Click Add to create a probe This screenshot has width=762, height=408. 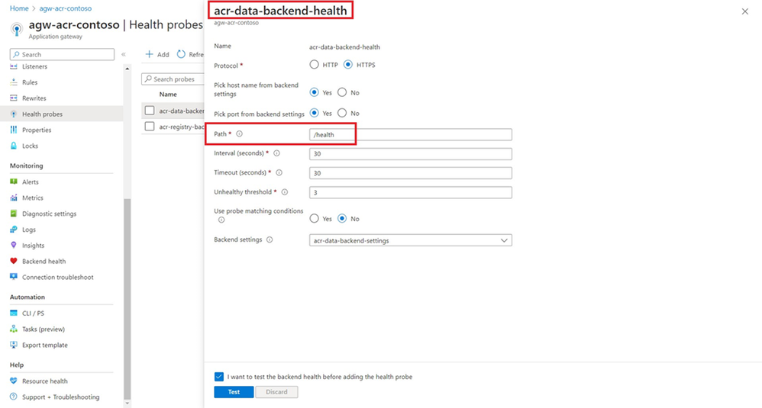(157, 54)
